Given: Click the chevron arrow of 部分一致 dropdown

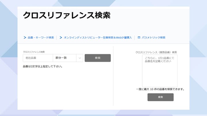Looking at the screenshot, I should [80, 58].
